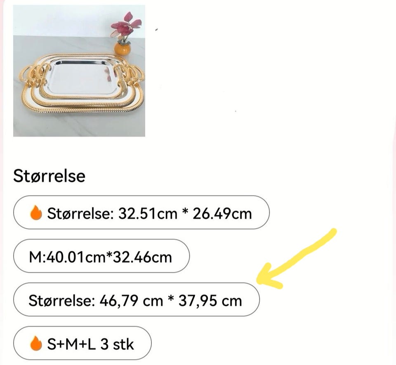Select the M:40.01cm*32.46cm size option
396x365 pixels.
coord(101,256)
